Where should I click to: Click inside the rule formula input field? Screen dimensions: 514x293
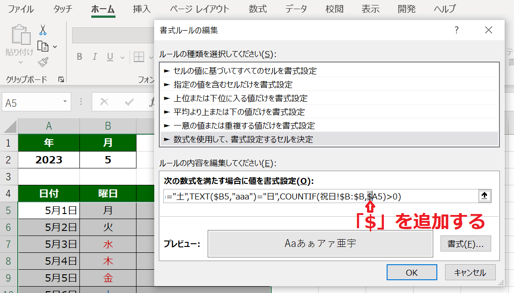pos(320,196)
